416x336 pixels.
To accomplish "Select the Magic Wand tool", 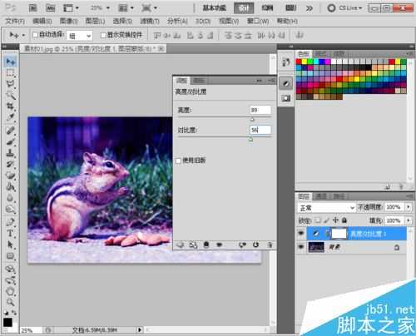I will click(x=11, y=95).
